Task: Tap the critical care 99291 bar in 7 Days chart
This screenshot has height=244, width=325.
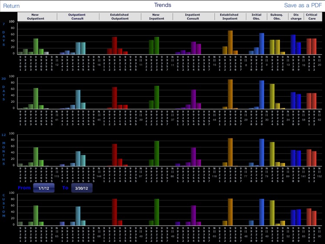Action: (309, 46)
